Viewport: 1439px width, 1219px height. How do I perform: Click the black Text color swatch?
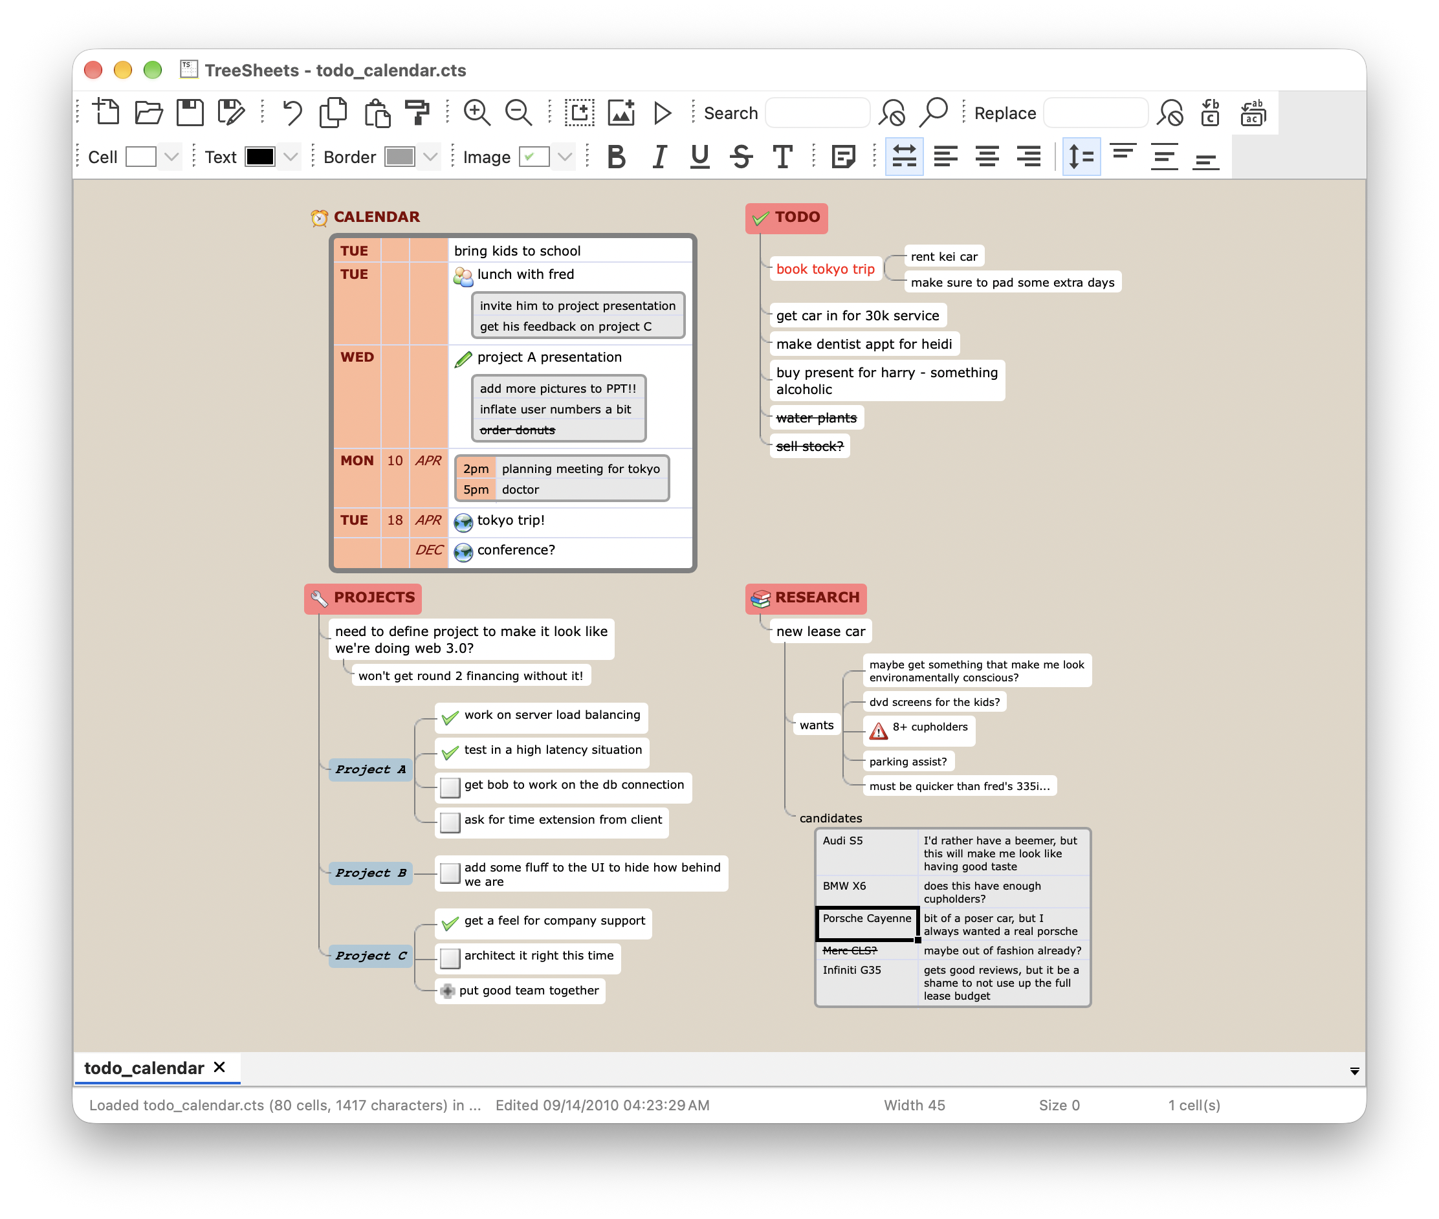(260, 157)
